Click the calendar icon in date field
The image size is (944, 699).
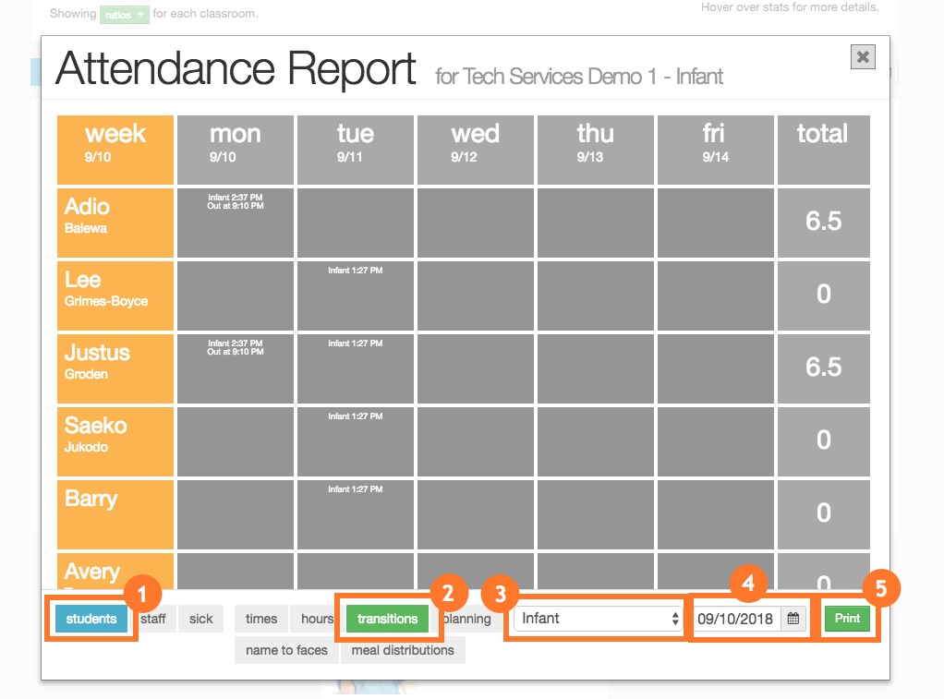point(793,619)
